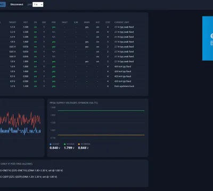
Task: Click the Disconnect button
Action: (x=17, y=4)
